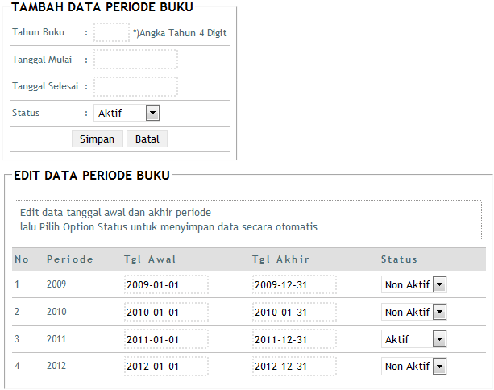Edit Tgl Akhir field 2012-12-31
494x390 pixels.
294,367
